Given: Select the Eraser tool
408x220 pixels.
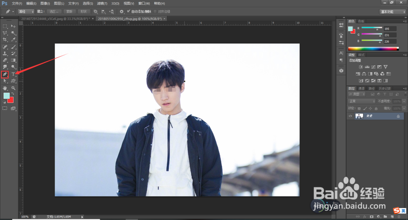Looking at the screenshot, I should (x=4, y=60).
